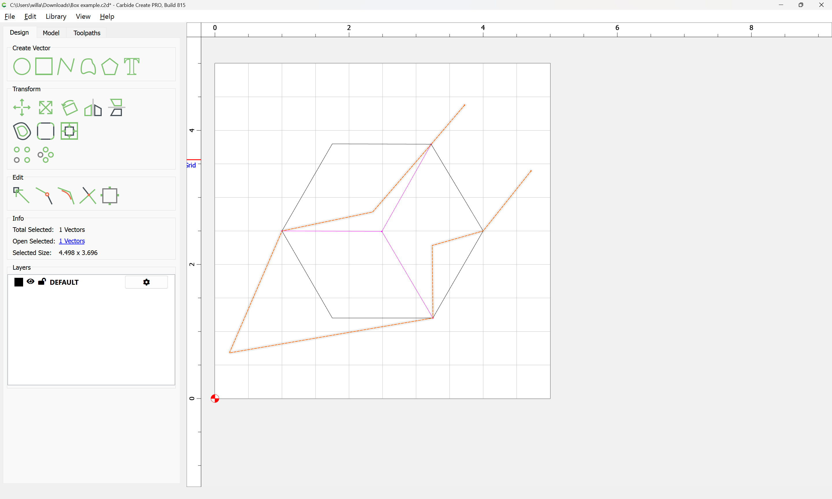Select the Polygon vector tool

coord(109,66)
